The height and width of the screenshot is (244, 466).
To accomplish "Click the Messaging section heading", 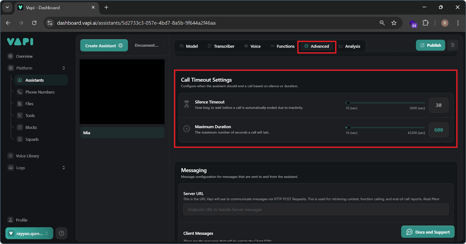I will click(194, 170).
